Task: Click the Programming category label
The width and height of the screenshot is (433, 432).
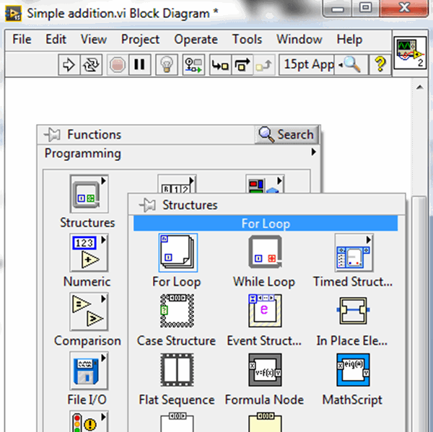Action: tap(83, 154)
